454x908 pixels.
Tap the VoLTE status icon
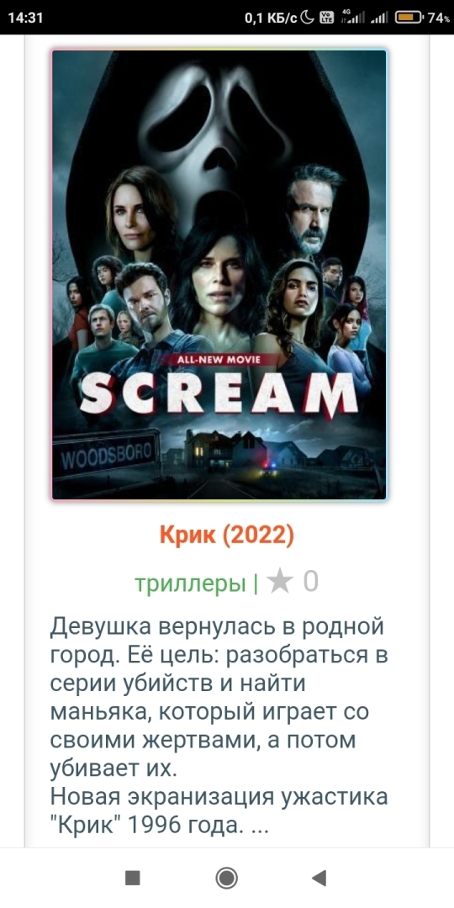(x=326, y=18)
